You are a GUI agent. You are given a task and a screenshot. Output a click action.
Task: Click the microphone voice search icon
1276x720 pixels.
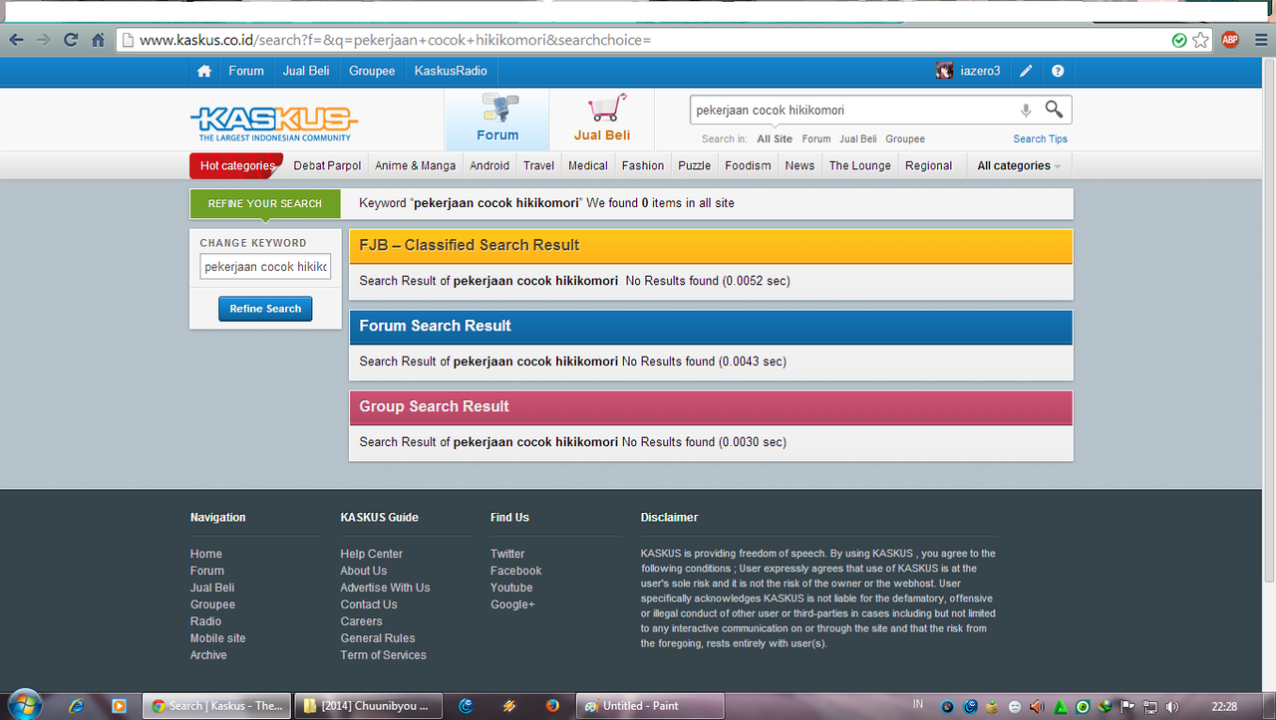click(1026, 110)
